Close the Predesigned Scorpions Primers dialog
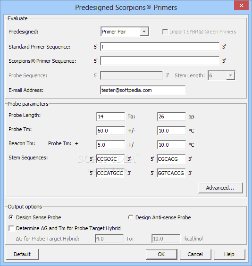Screen dimensions: 252x266 (241, 6)
